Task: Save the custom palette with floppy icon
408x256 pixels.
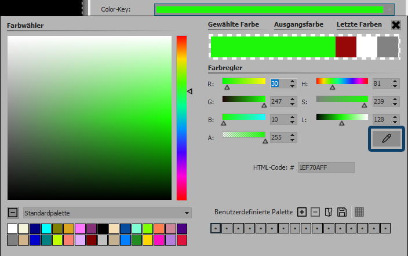Action: 342,212
